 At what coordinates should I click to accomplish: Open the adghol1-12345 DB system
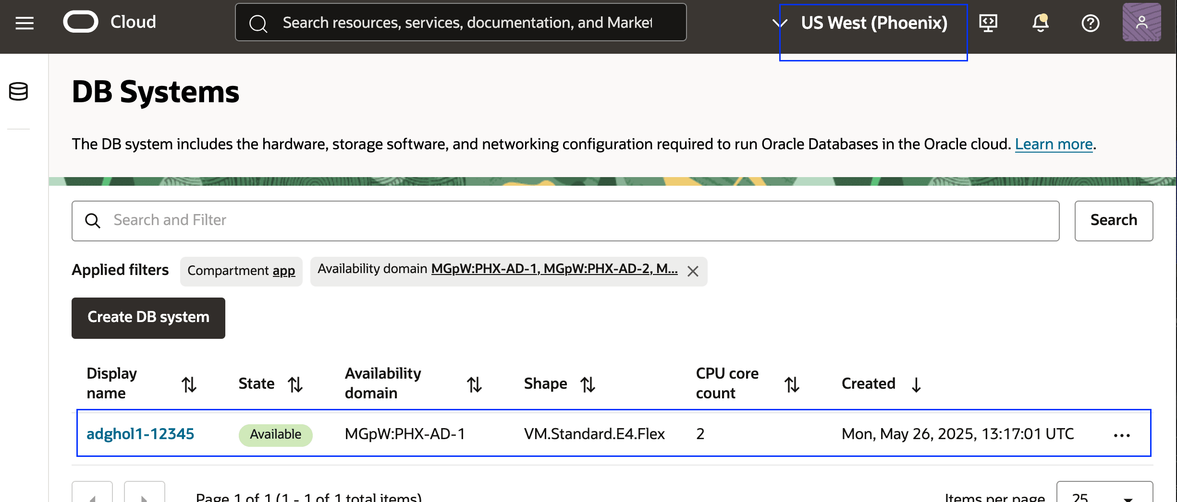point(140,434)
